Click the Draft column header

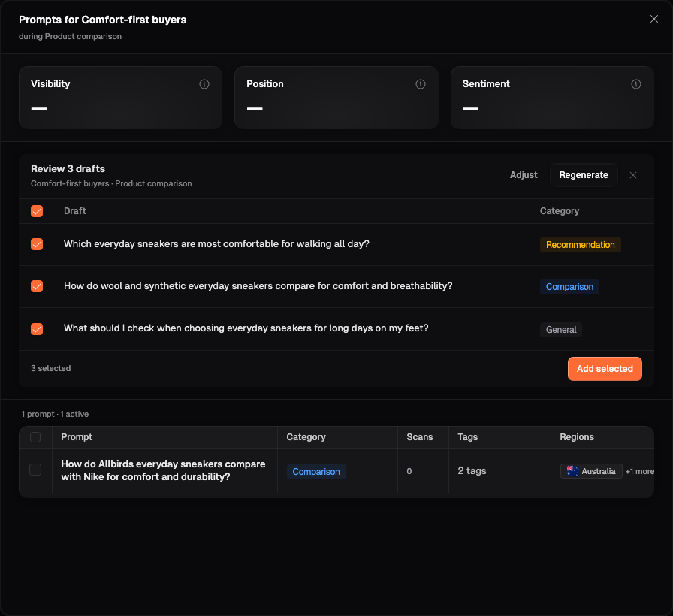pyautogui.click(x=75, y=211)
